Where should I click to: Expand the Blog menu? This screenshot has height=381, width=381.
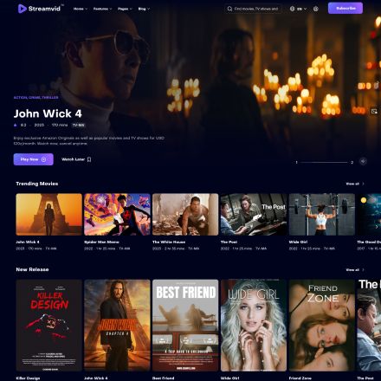tap(144, 9)
